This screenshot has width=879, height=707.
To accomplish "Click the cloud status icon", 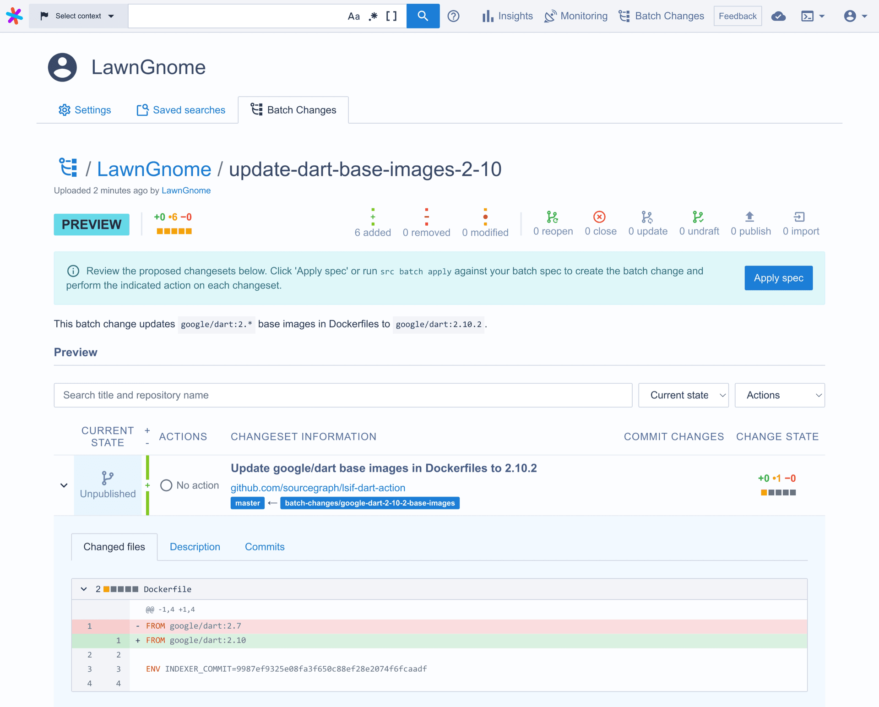I will pos(778,16).
